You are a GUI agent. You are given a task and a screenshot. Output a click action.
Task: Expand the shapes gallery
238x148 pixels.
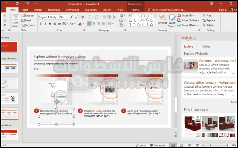click(155, 25)
